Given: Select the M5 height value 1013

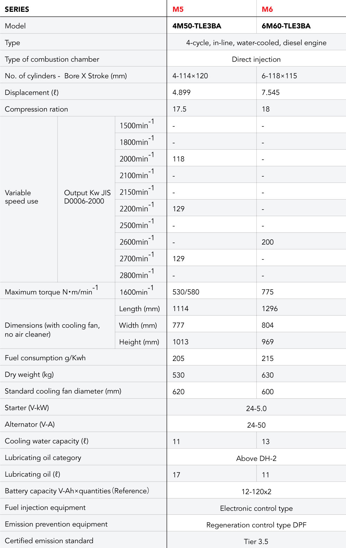Looking at the screenshot, I should (181, 342).
